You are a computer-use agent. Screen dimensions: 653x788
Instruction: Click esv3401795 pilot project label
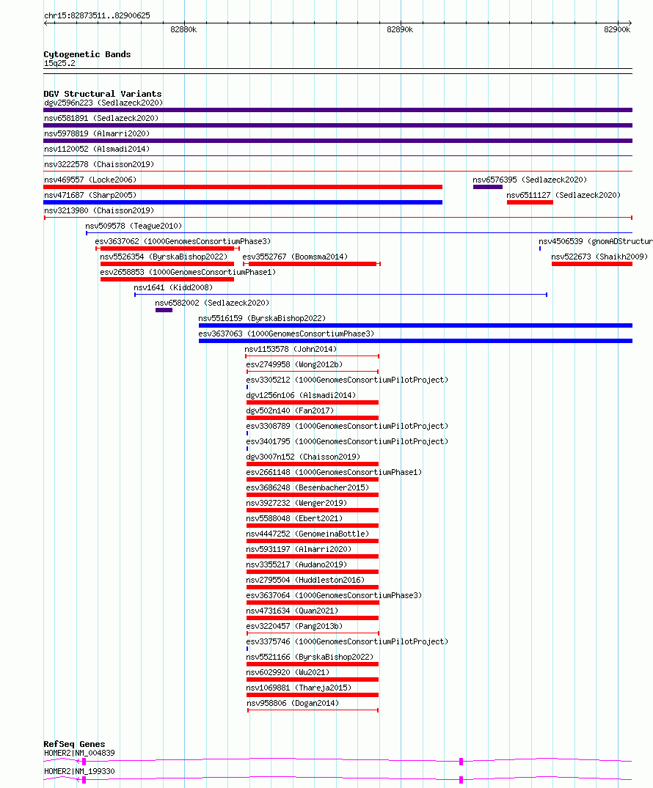347,442
